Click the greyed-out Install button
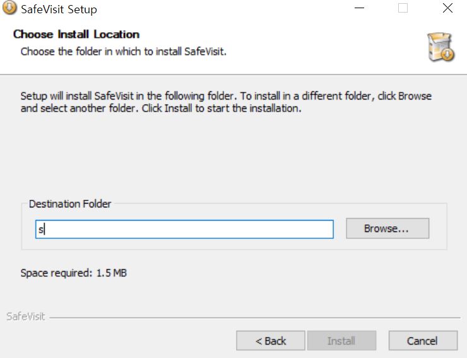The height and width of the screenshot is (358, 467). click(x=341, y=341)
